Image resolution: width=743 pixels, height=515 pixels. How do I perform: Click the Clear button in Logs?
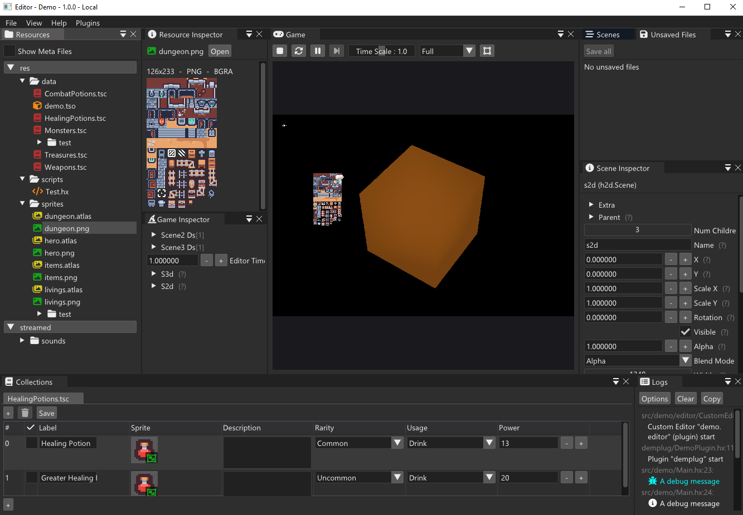pyautogui.click(x=685, y=399)
